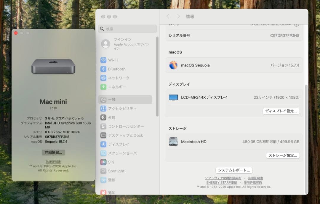Open Bluetooth icon in sidebar

click(x=103, y=69)
